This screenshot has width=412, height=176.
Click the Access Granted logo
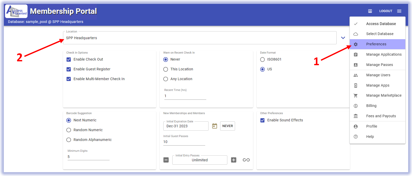click(16, 11)
